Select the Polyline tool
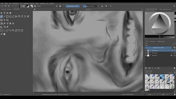The height and width of the screenshot is (99, 176). pyautogui.click(x=16, y=16)
